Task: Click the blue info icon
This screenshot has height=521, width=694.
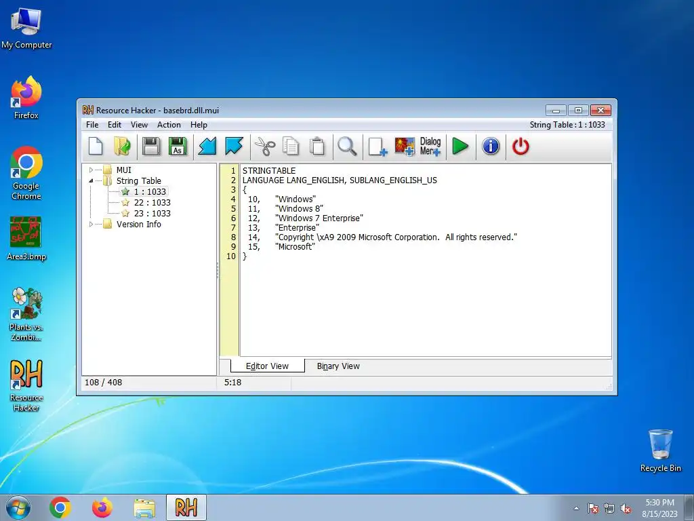Action: click(491, 147)
